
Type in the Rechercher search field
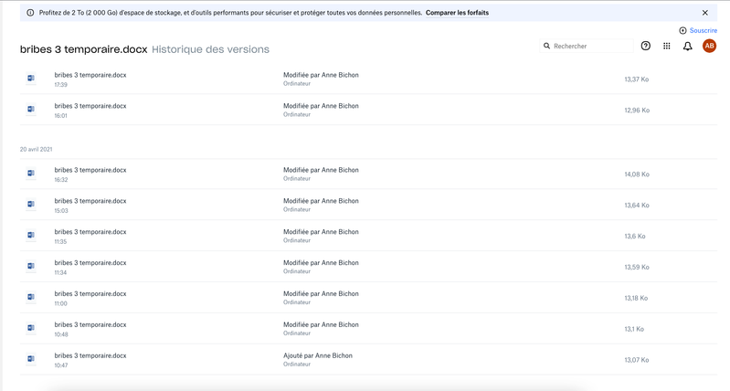tap(590, 46)
